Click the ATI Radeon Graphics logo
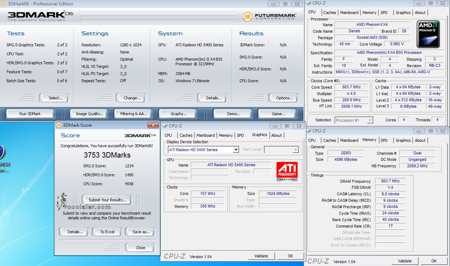450x266 pixels. coord(287,171)
